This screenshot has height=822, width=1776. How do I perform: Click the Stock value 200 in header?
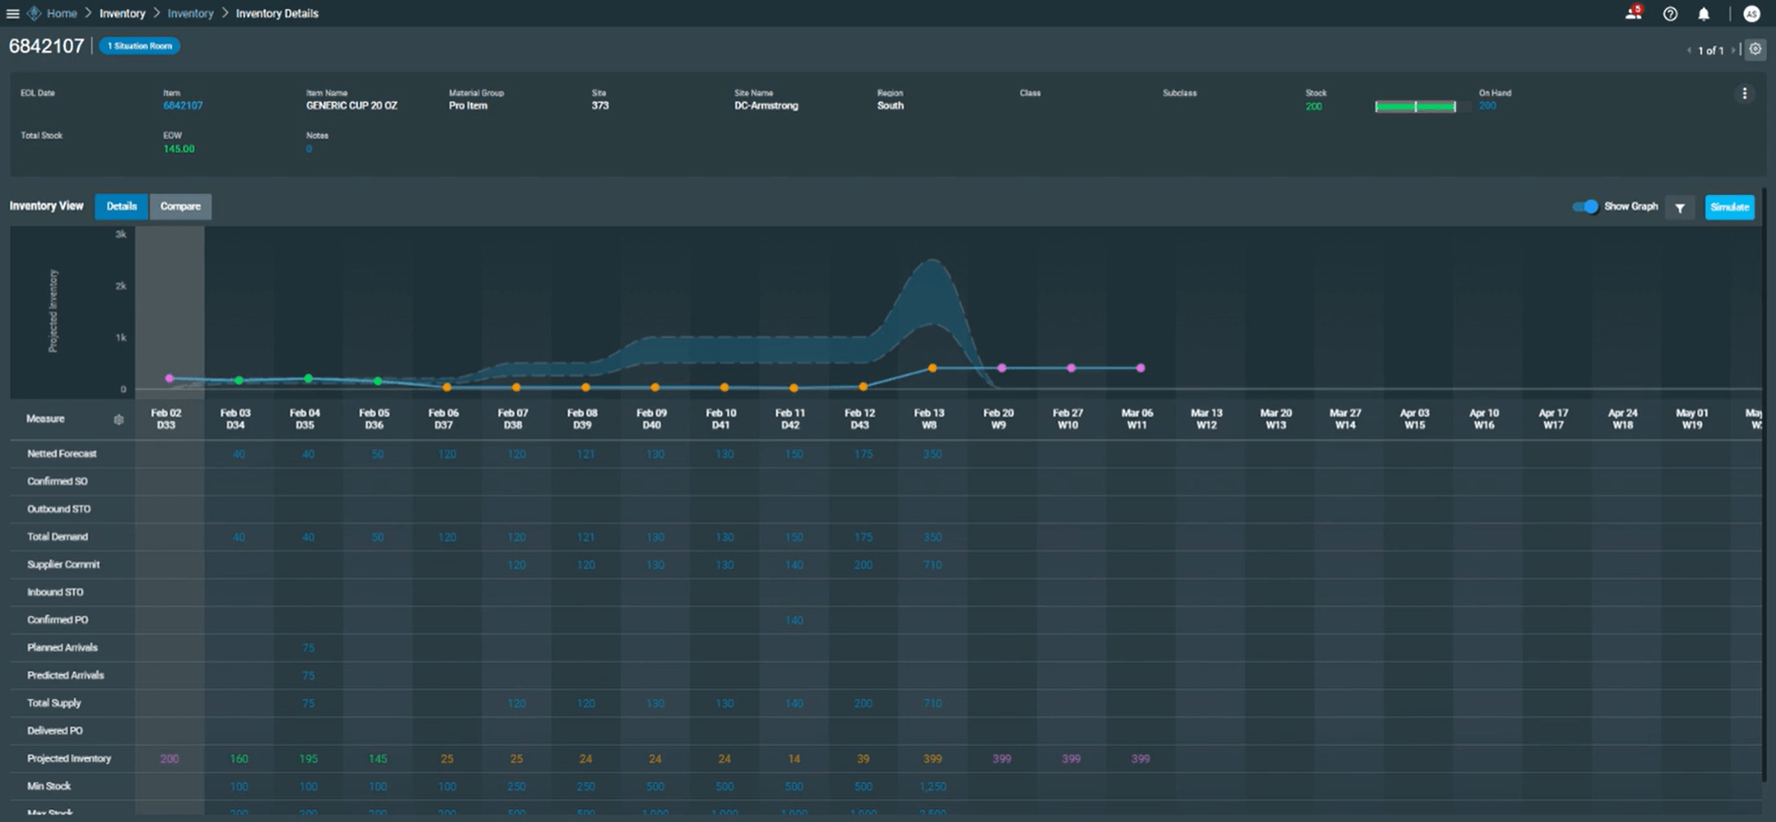[x=1313, y=106]
